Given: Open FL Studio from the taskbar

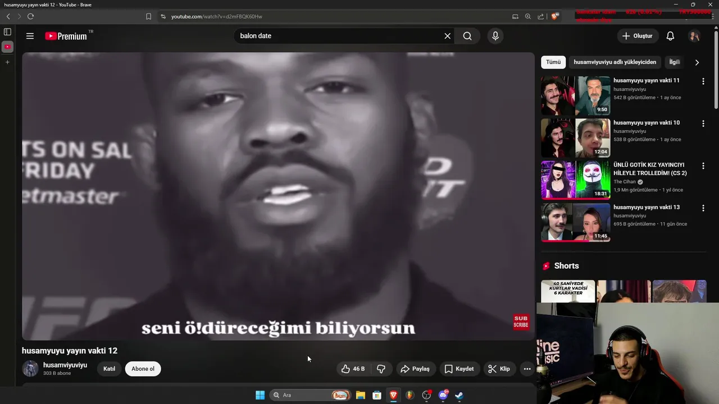Looking at the screenshot, I should pos(410,395).
